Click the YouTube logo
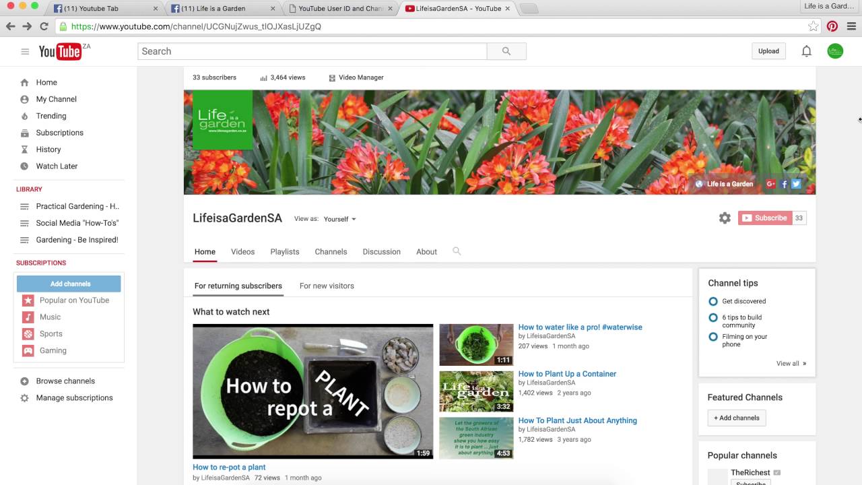 click(60, 51)
